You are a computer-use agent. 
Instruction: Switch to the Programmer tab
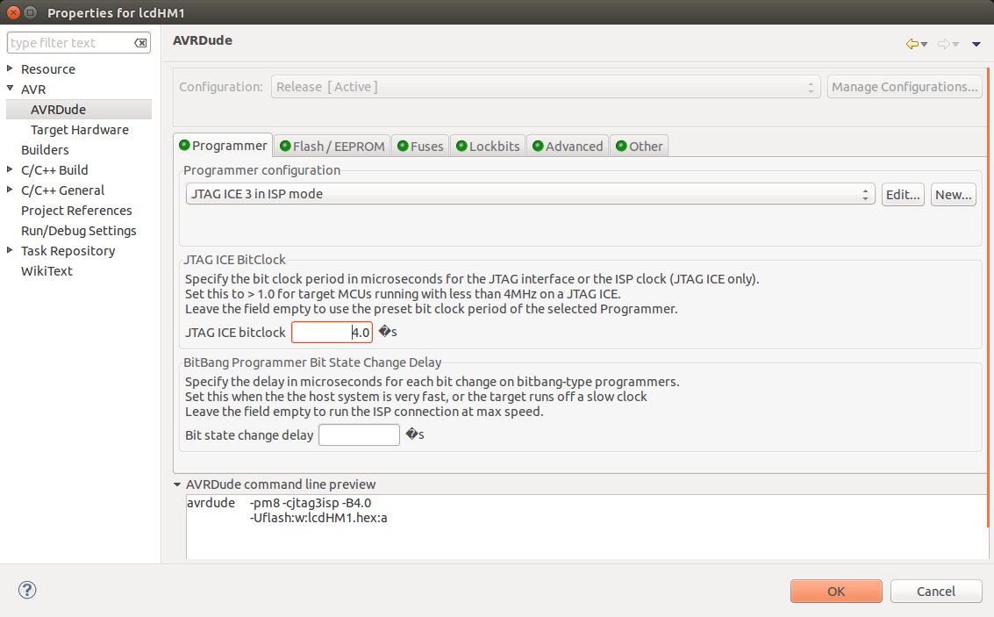(223, 146)
